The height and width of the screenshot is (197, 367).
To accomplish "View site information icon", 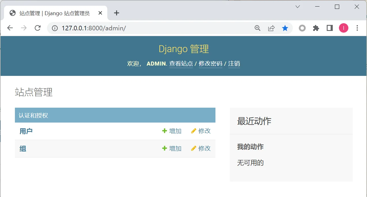I will click(55, 28).
